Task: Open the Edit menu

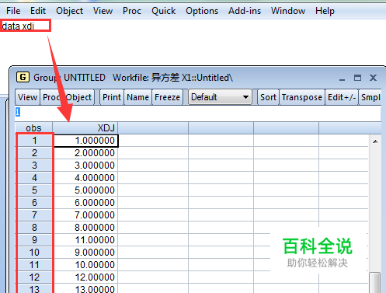Action: coord(38,11)
